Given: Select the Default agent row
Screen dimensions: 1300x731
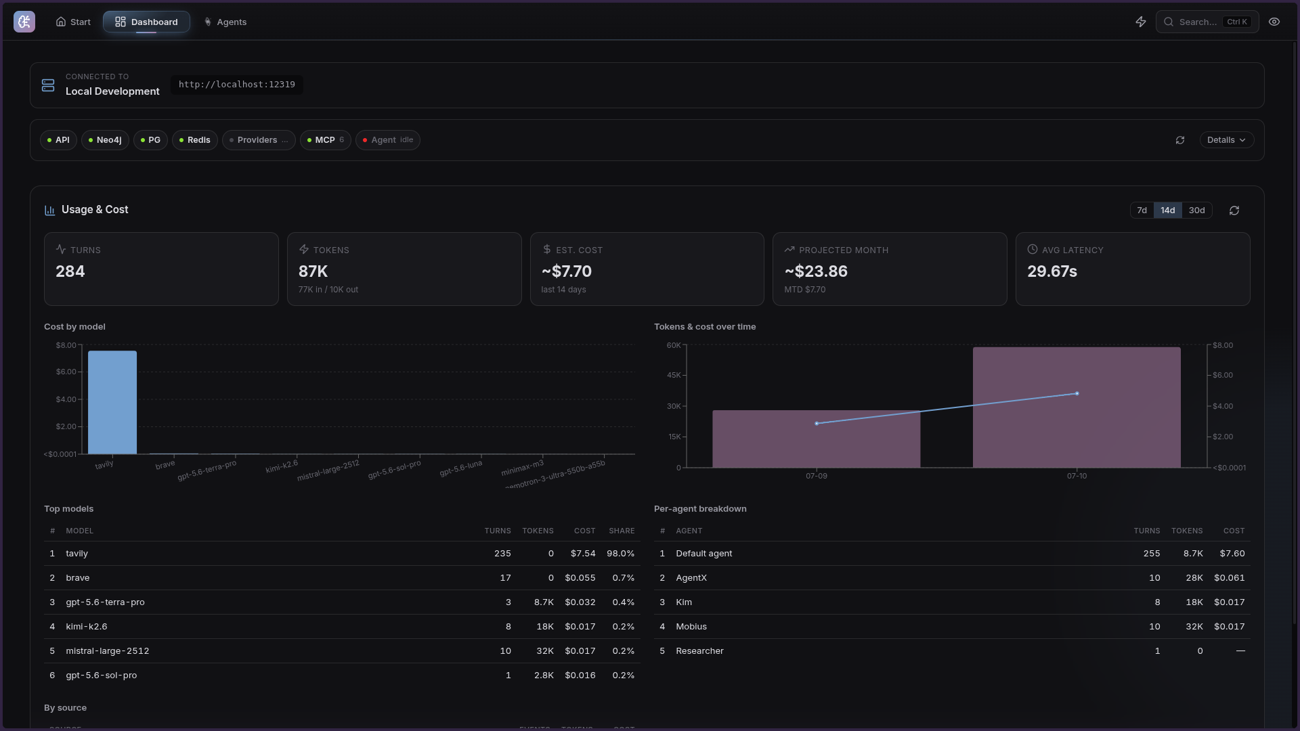Looking at the screenshot, I should coord(952,554).
